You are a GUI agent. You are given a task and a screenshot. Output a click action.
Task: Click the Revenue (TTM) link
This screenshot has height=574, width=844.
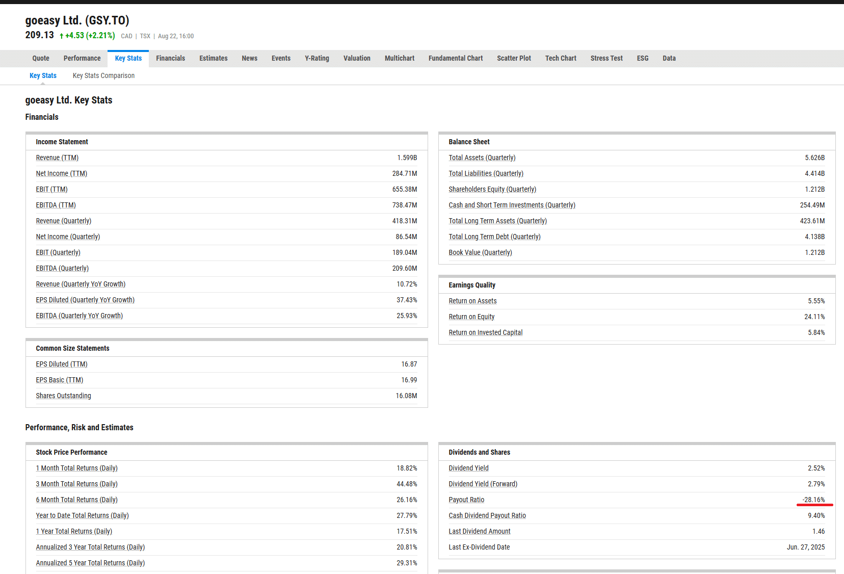[57, 158]
